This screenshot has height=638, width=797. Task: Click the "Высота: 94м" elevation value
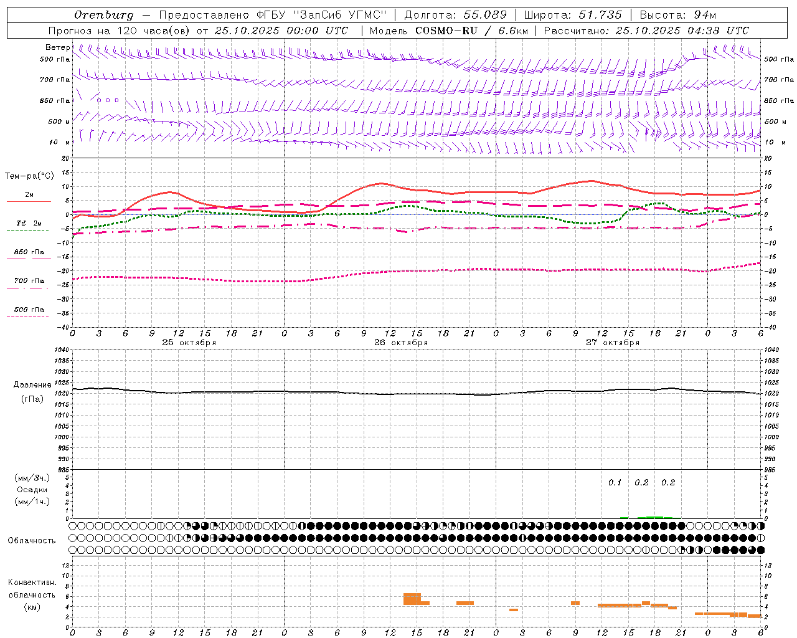pyautogui.click(x=678, y=15)
